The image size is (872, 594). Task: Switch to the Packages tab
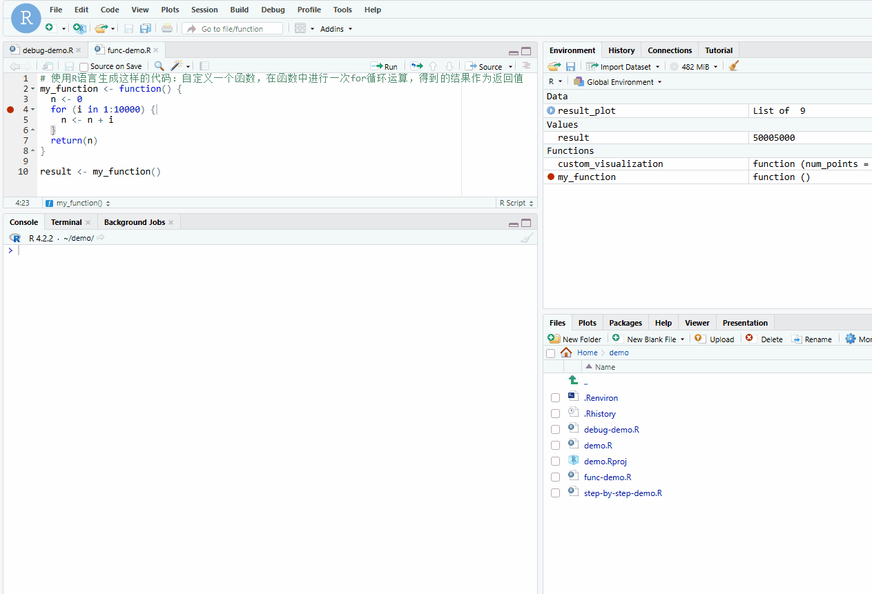tap(626, 323)
